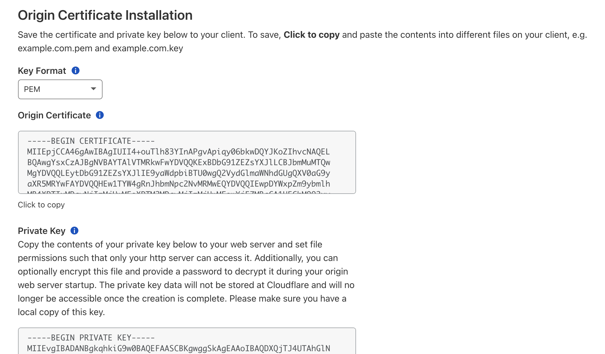This screenshot has width=605, height=354.
Task: Open the PEM key format dropdown
Action: tap(60, 89)
